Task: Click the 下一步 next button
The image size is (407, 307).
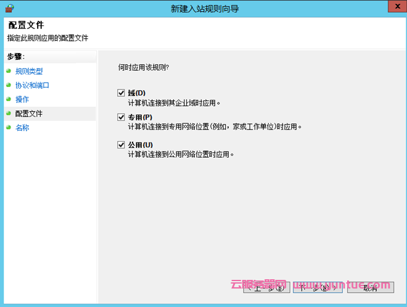Action: pos(318,287)
